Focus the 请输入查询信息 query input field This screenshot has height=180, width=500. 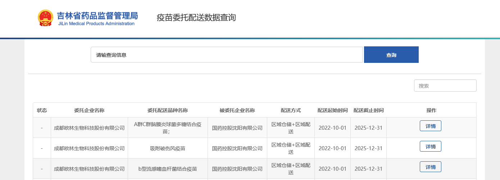[226, 55]
